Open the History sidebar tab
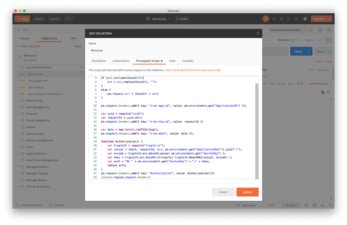Viewport: 347px width, 225px height. [24, 38]
